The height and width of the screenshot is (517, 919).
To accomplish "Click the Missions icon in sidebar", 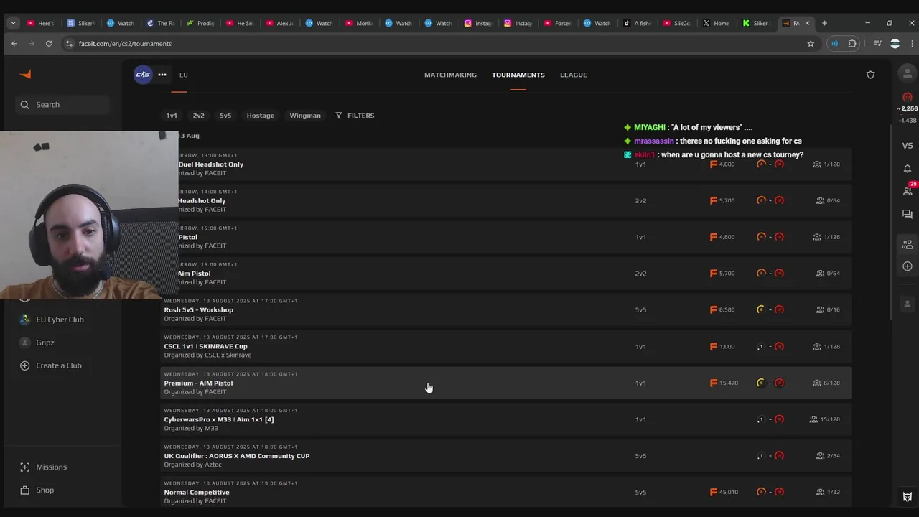I will [25, 467].
